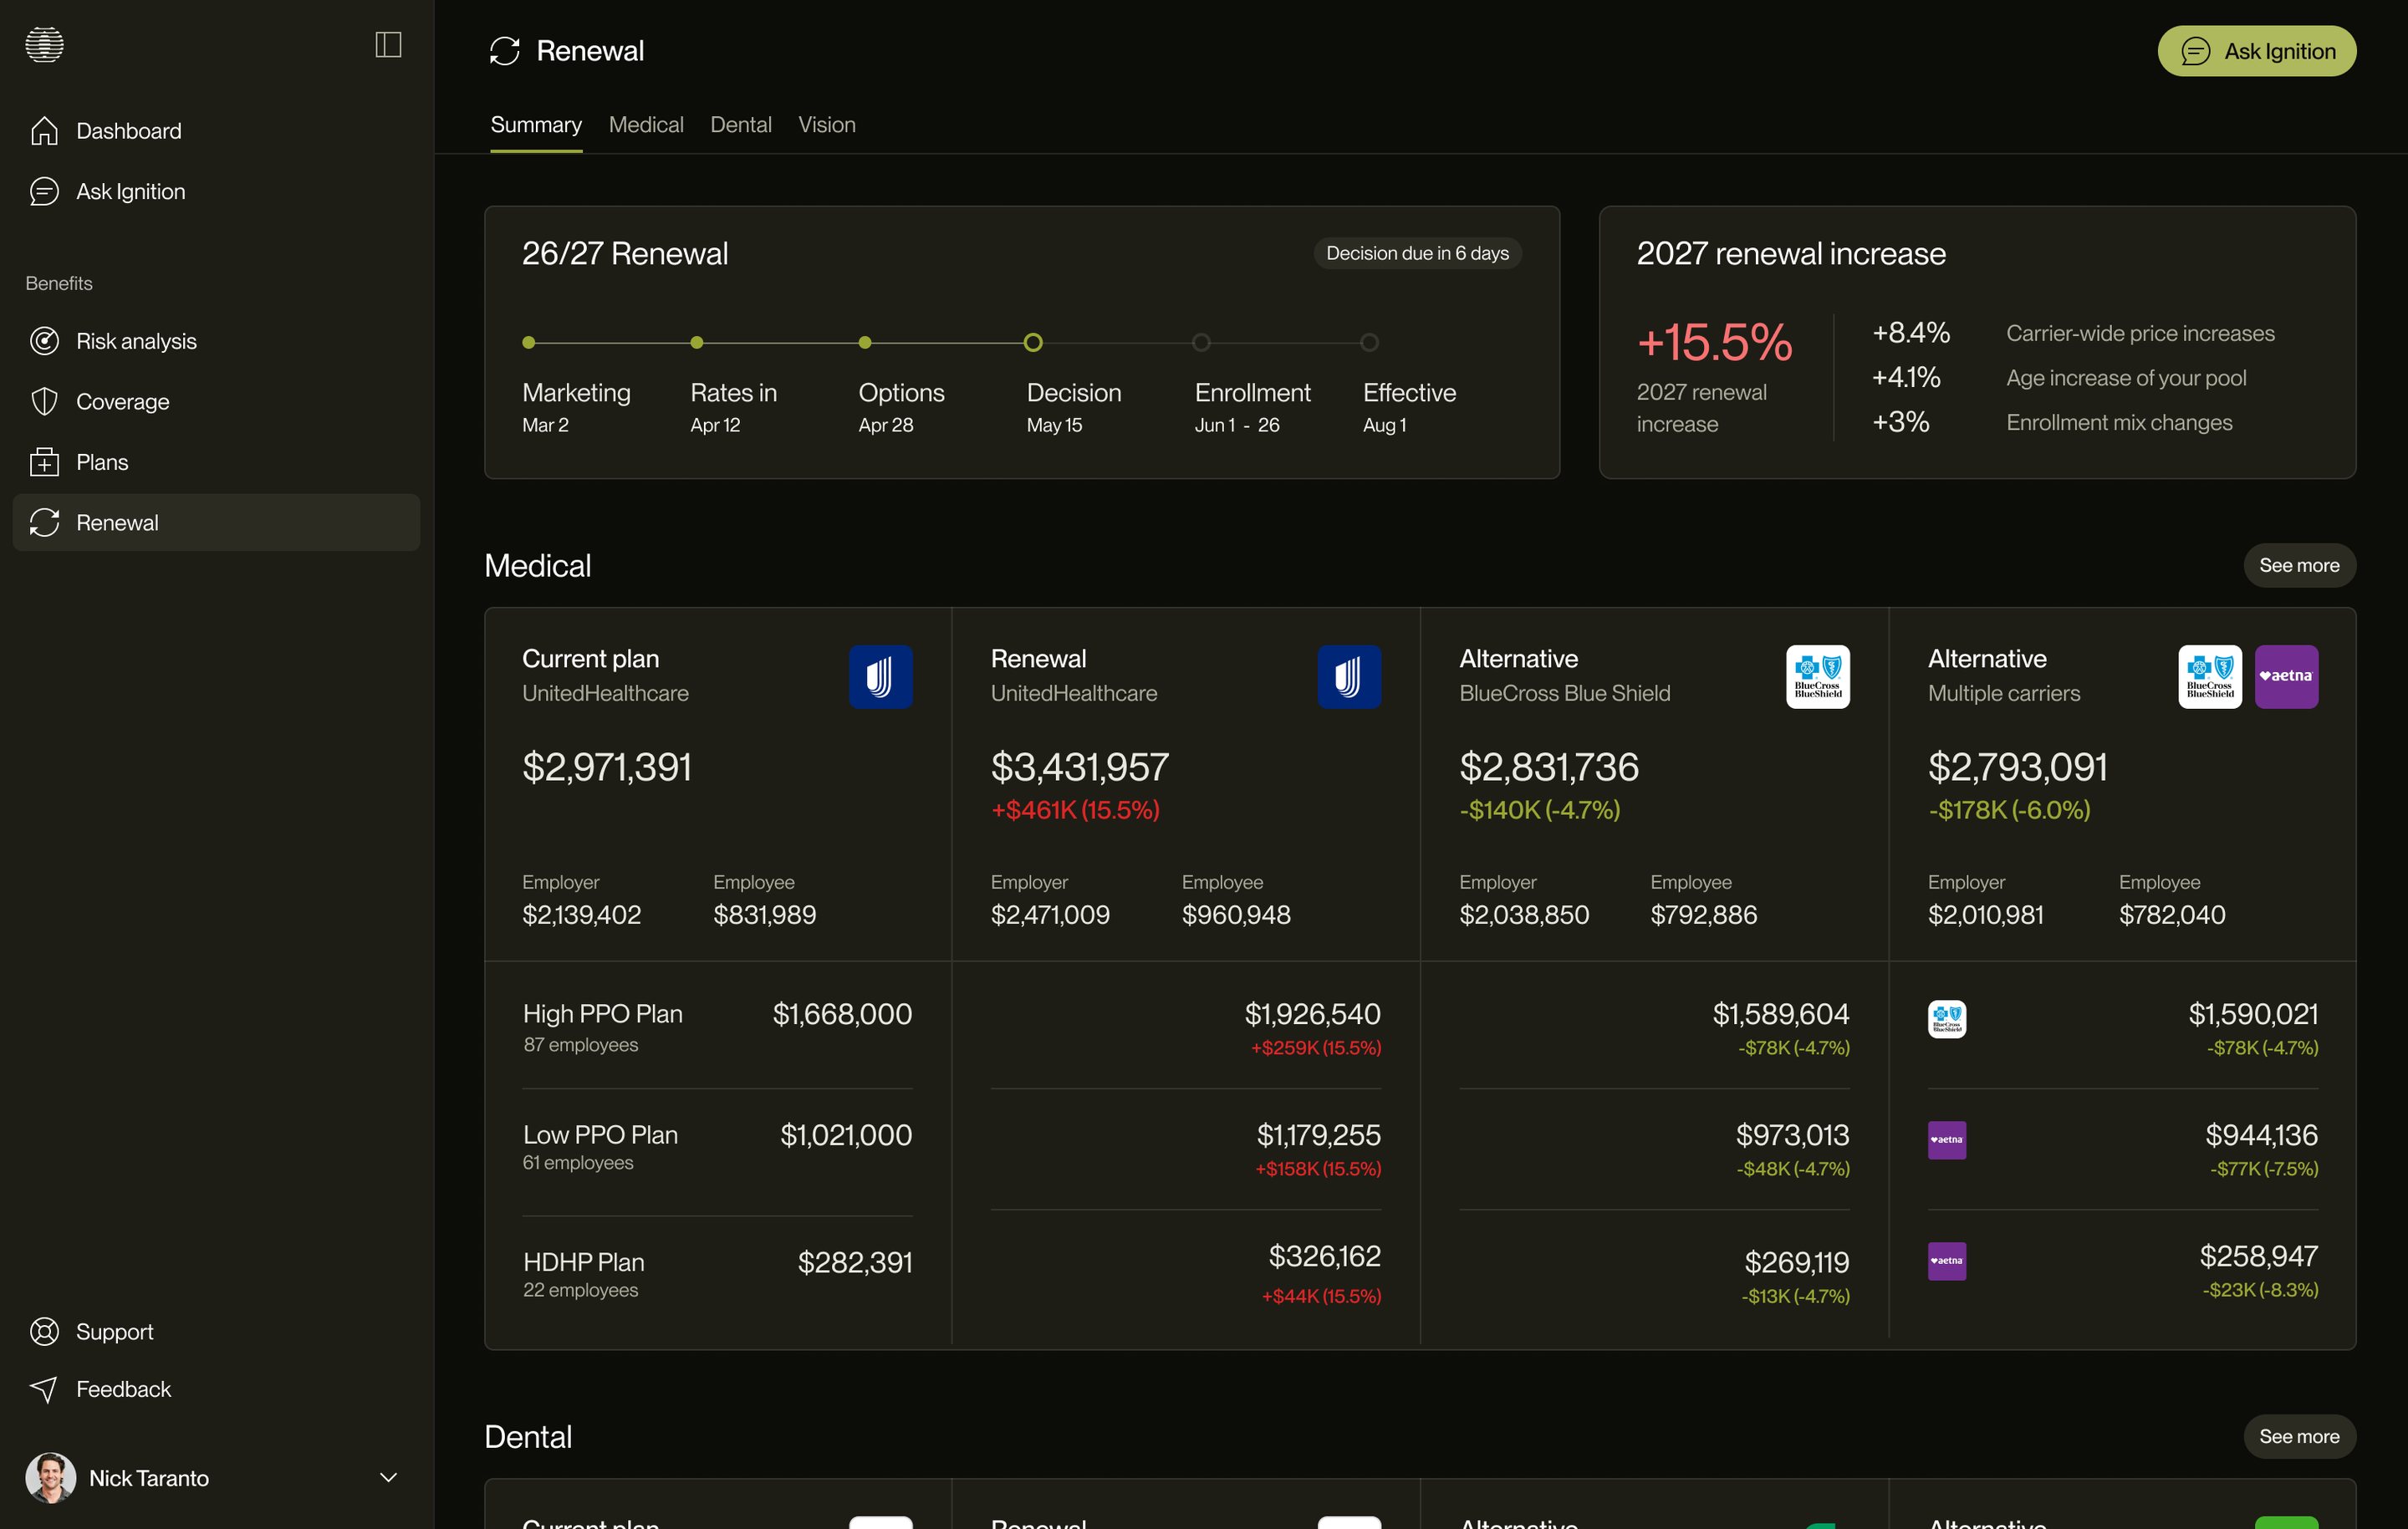Select the Rates in timeline dot
The image size is (2408, 1529).
point(697,343)
